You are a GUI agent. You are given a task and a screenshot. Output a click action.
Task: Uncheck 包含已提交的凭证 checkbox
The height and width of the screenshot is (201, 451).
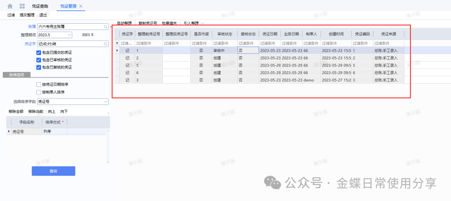point(39,52)
